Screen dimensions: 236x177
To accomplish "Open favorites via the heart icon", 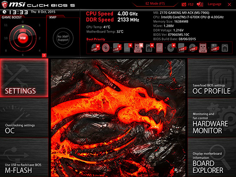I will (x=200, y=4).
